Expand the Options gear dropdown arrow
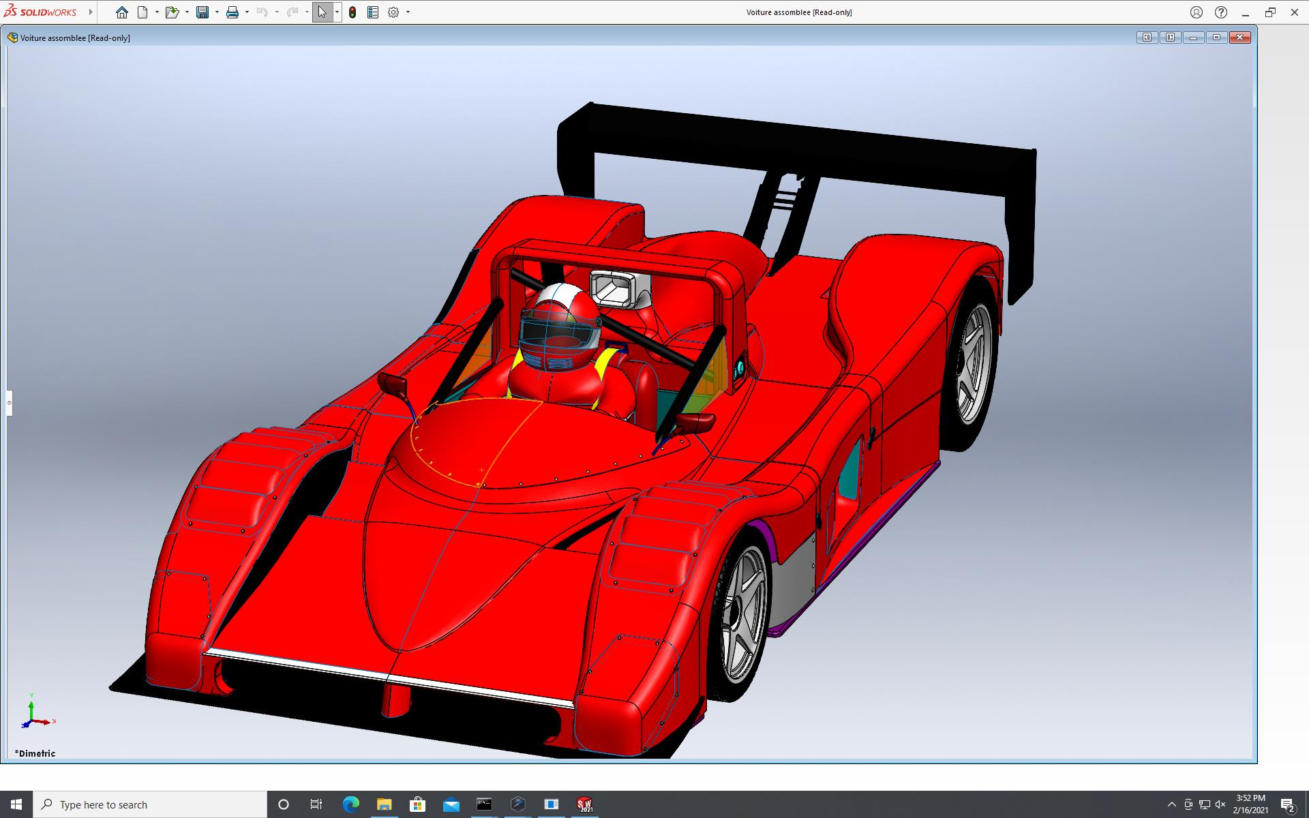Viewport: 1309px width, 818px height. pos(408,12)
